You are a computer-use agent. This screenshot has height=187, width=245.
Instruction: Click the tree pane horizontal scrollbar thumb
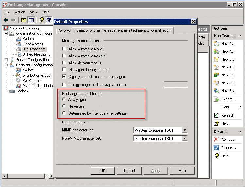(x=26, y=176)
